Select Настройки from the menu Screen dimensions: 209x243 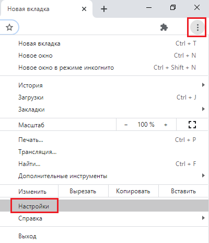point(104,206)
